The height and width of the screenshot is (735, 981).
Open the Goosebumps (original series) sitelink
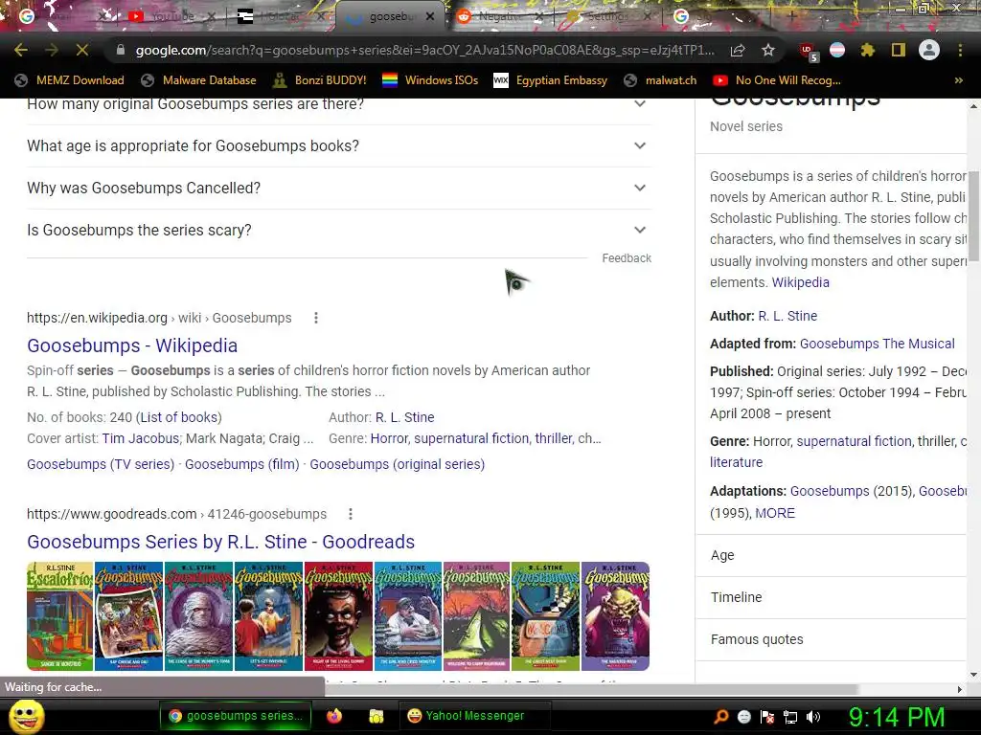pyautogui.click(x=398, y=464)
